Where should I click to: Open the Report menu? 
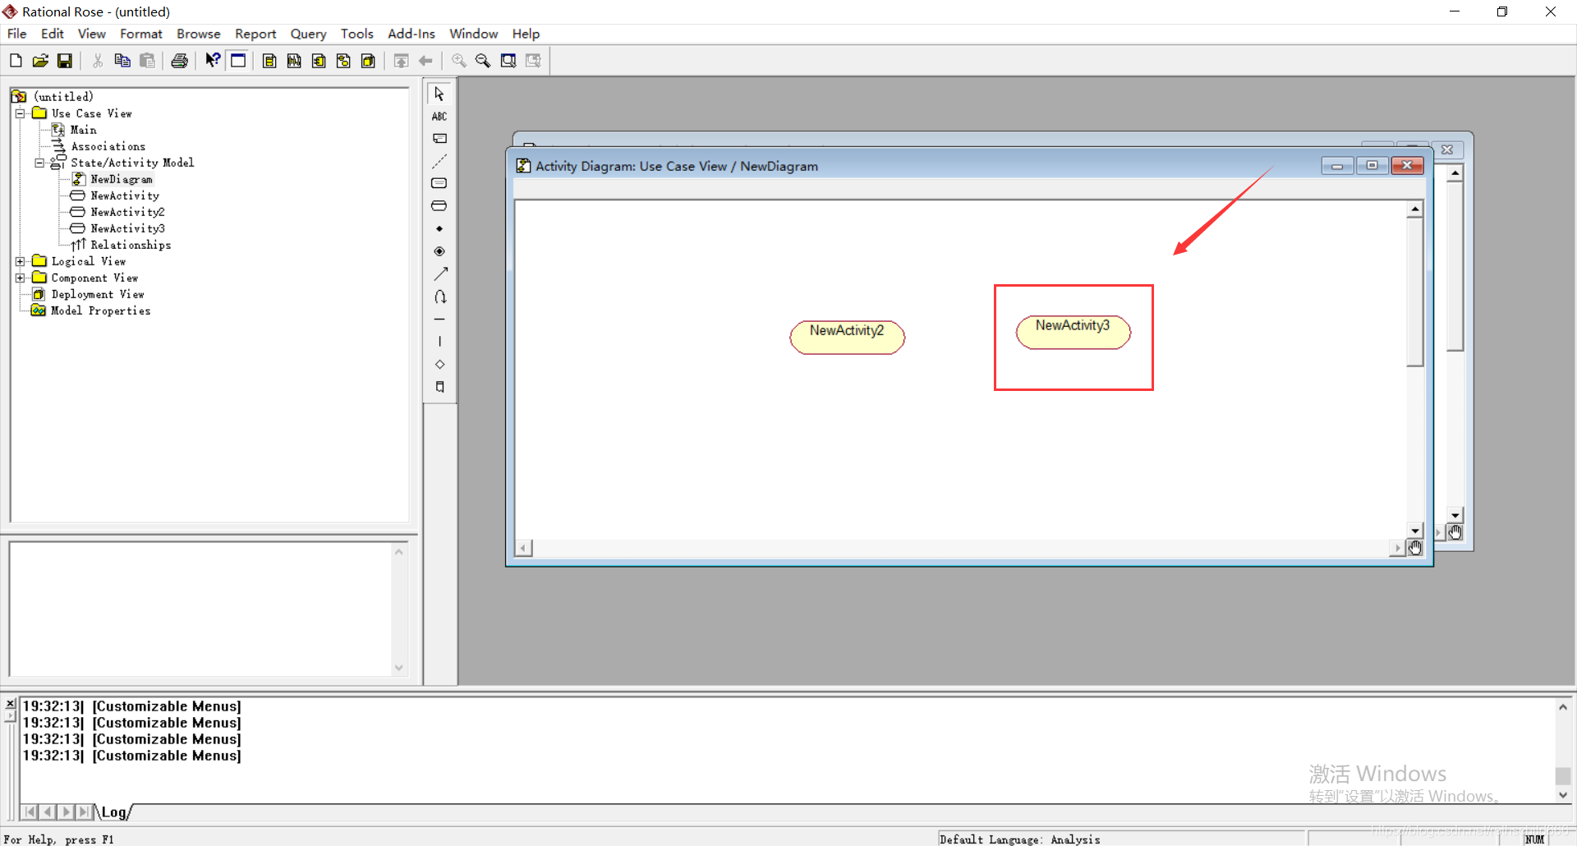255,34
